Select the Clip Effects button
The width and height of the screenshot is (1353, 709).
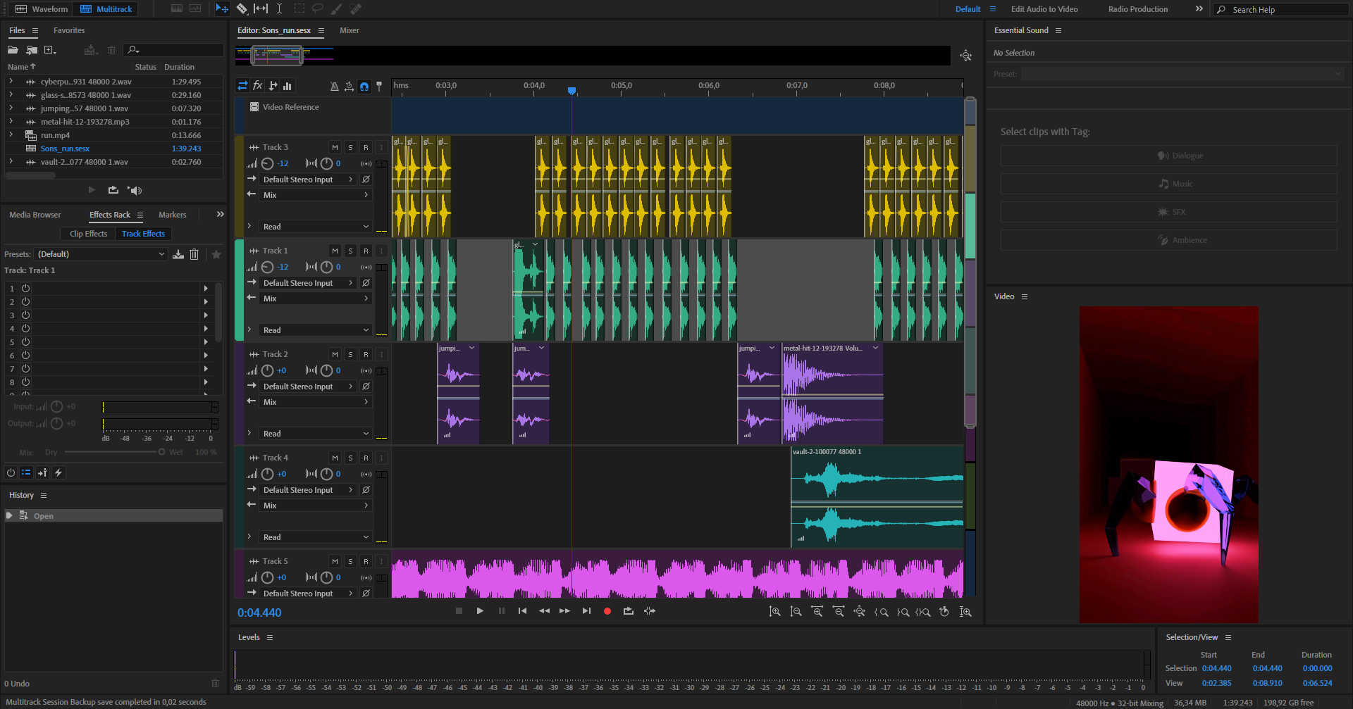coord(89,234)
